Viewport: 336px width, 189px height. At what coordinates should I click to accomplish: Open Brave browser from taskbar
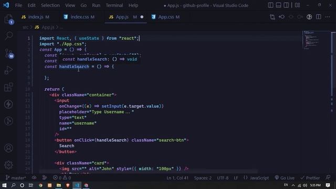pyautogui.click(x=68, y=185)
